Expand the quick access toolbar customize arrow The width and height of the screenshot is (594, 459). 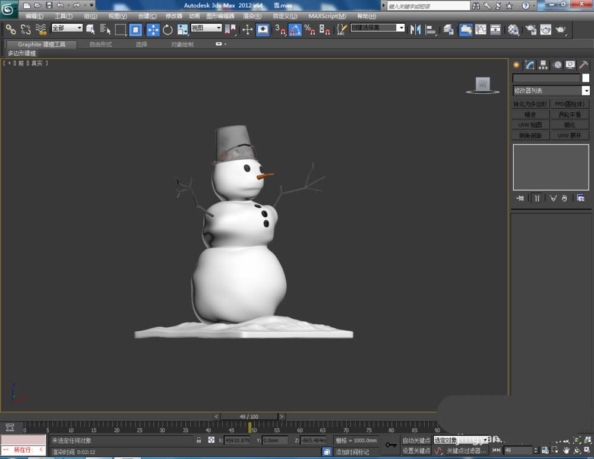click(x=91, y=5)
